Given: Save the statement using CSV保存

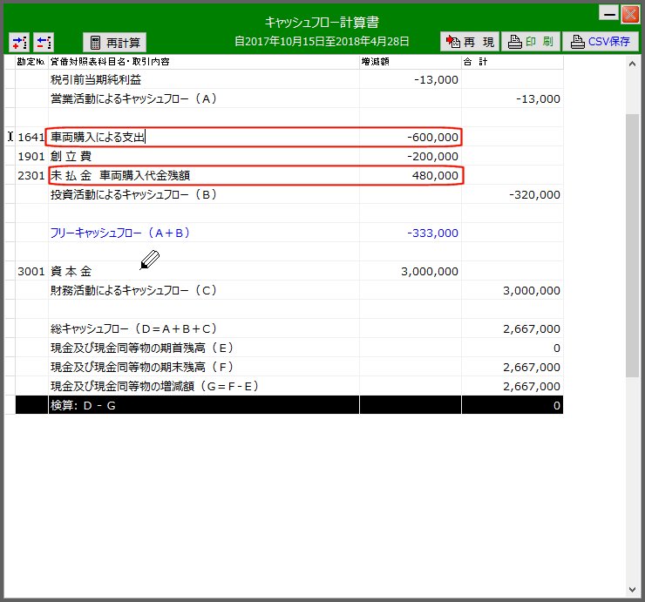Looking at the screenshot, I should click(x=600, y=42).
